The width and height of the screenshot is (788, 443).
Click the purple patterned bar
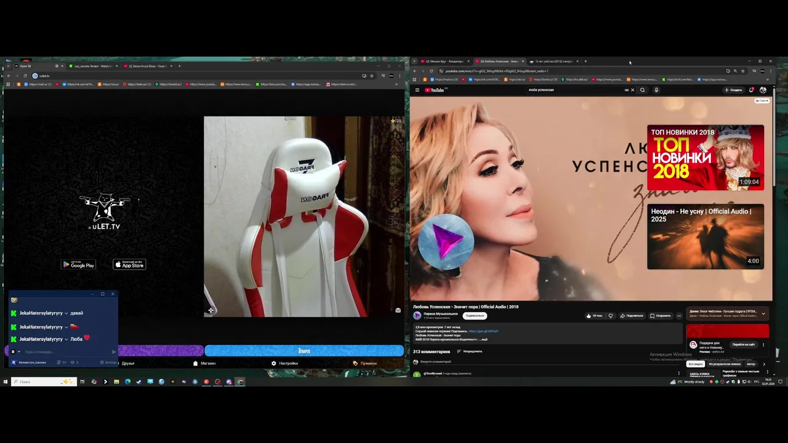coord(161,351)
